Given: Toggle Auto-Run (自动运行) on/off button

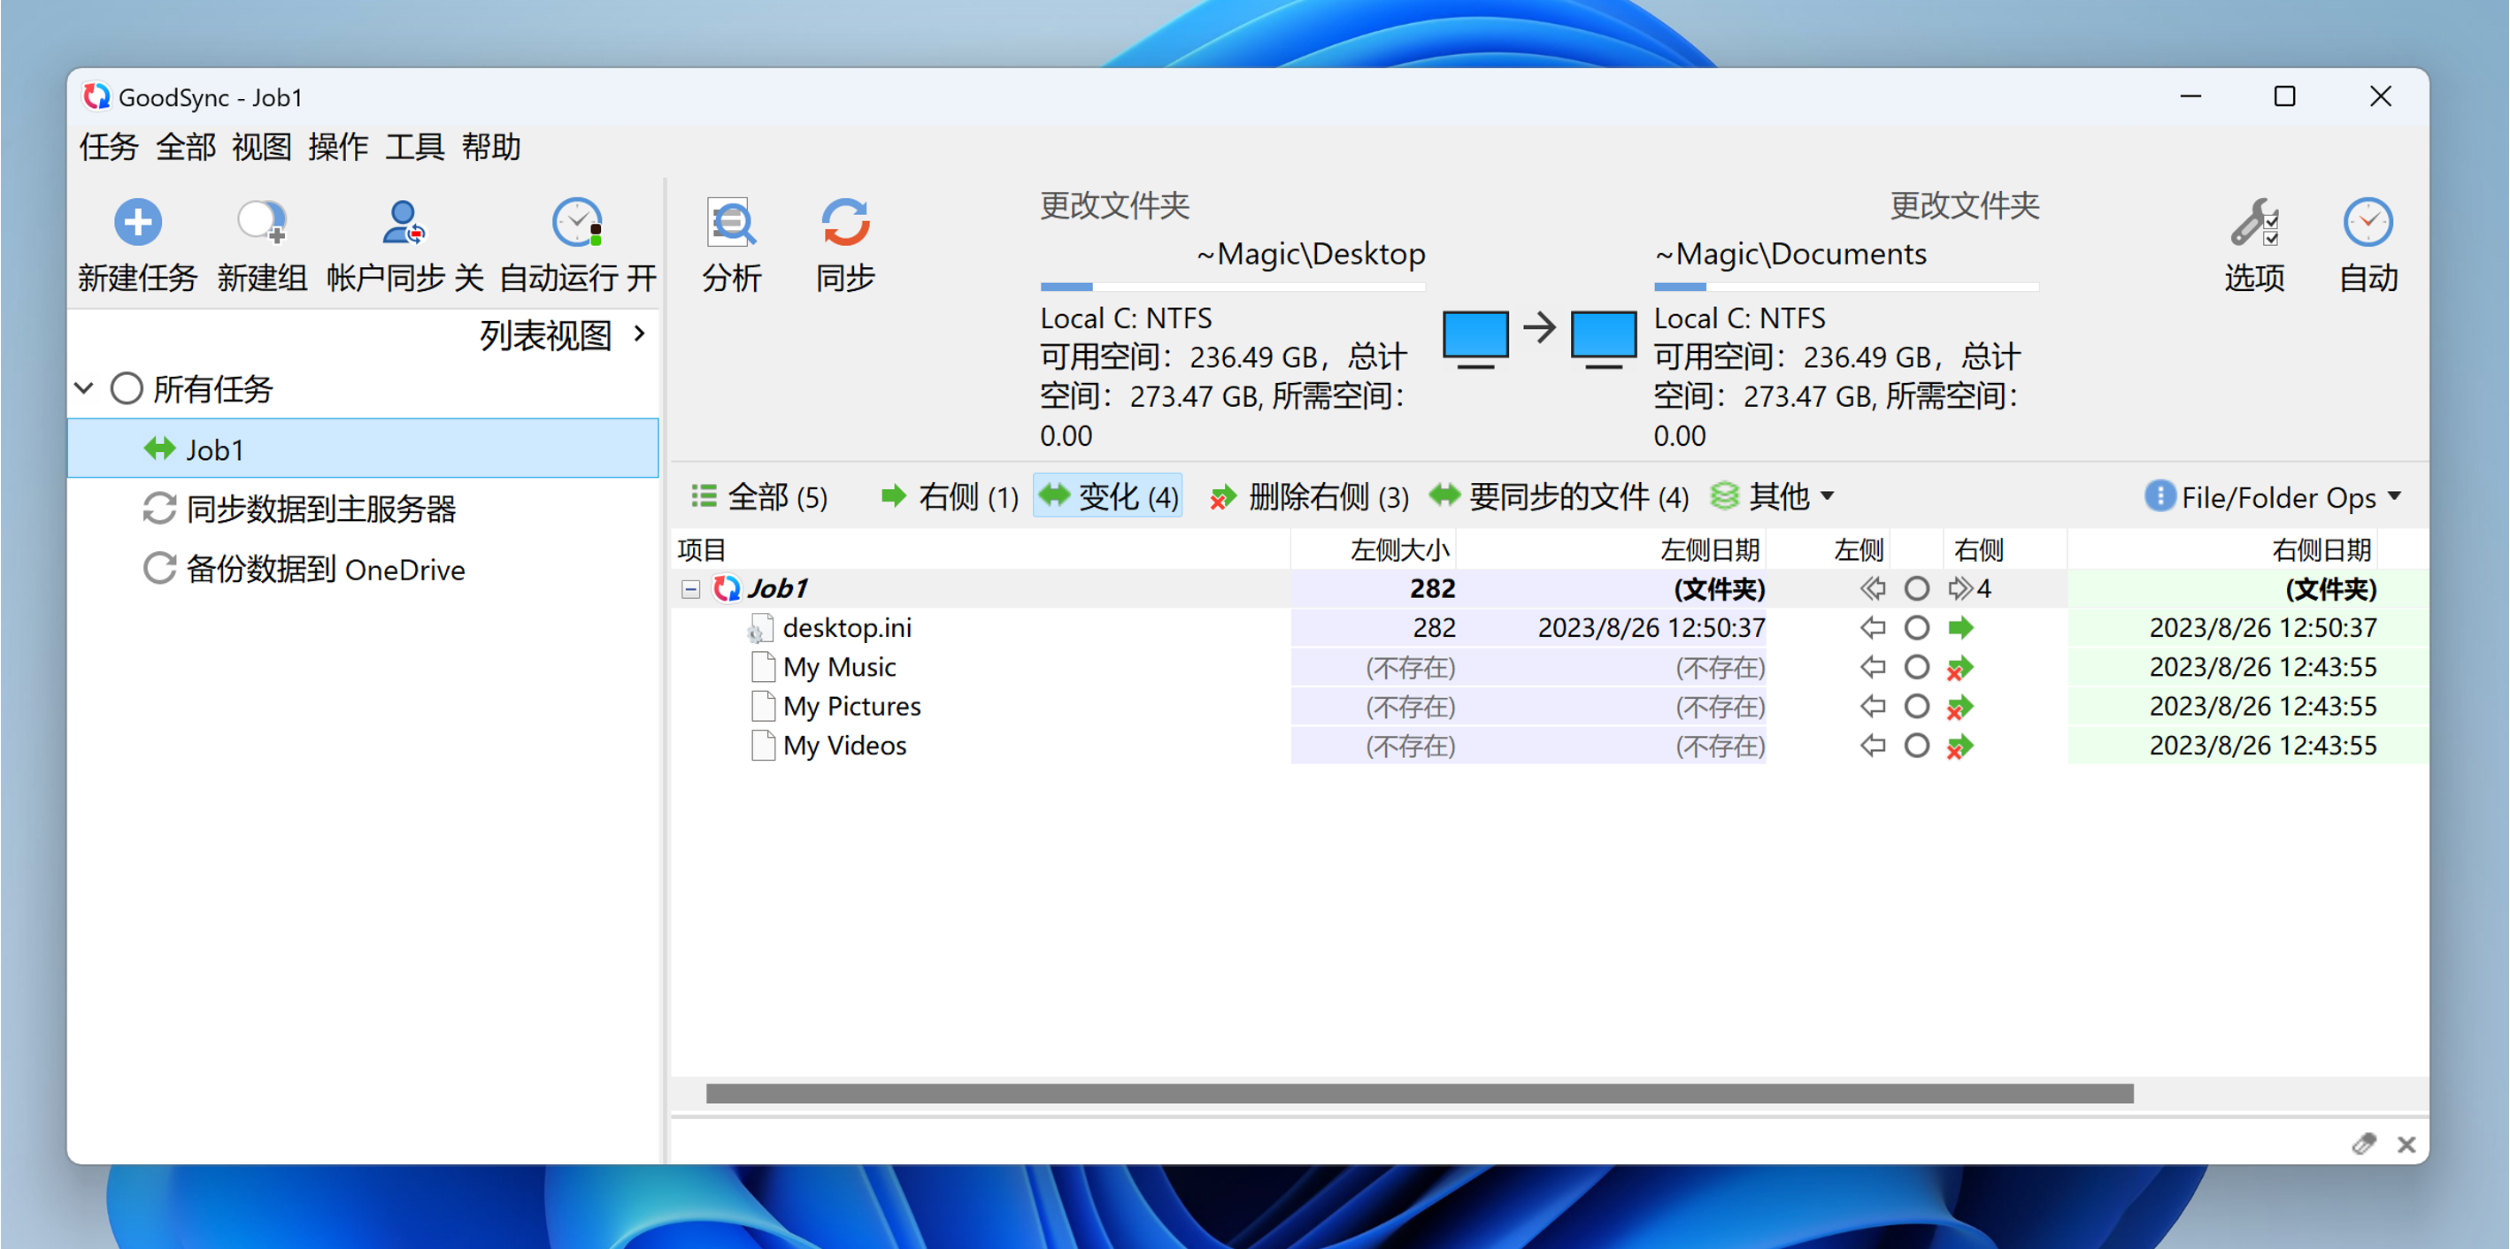Looking at the screenshot, I should coord(577,223).
